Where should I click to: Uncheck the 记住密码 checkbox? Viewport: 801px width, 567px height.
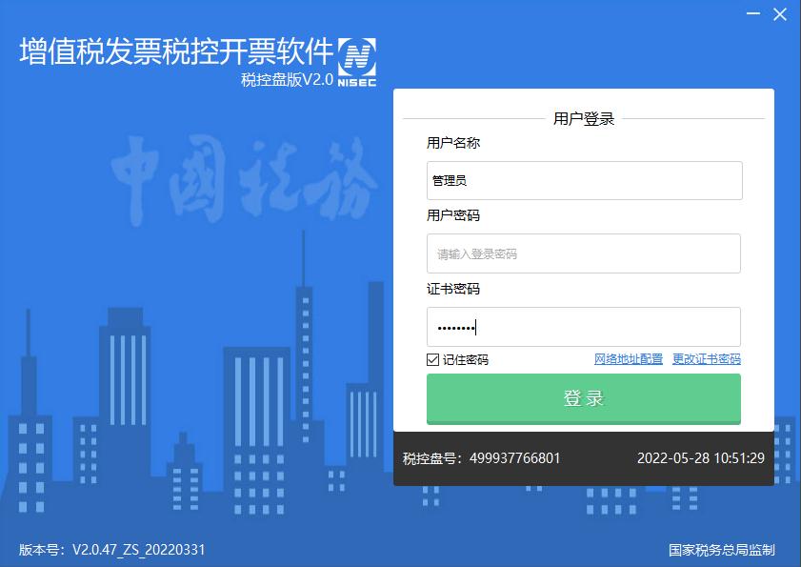[x=432, y=359]
